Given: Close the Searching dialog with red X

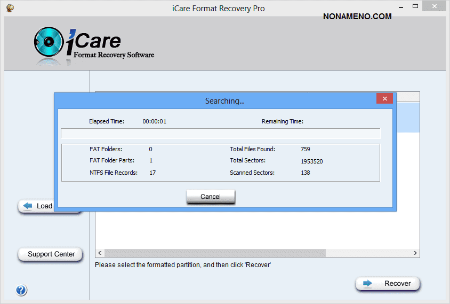Looking at the screenshot, I should (384, 99).
